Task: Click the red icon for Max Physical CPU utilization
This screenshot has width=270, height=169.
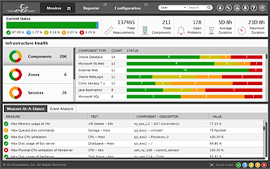Action: point(6,150)
